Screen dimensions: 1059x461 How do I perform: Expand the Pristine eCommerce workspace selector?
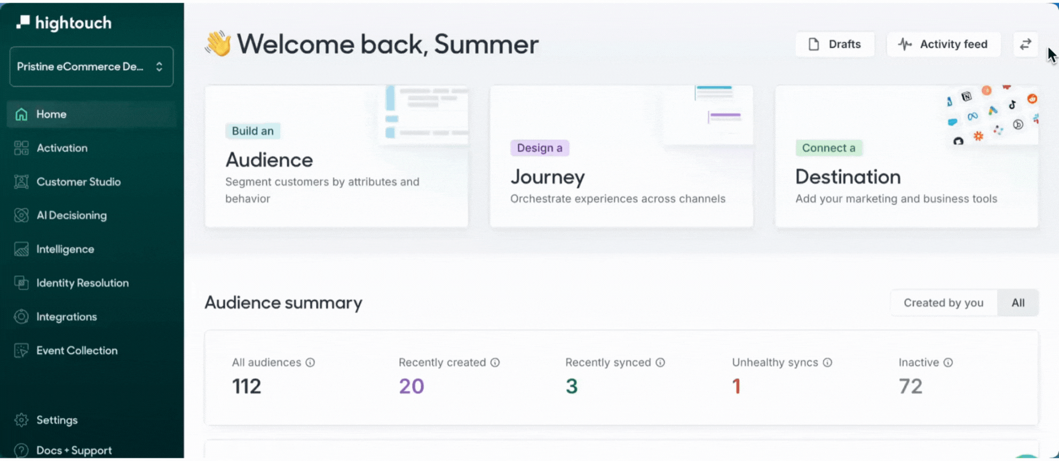pyautogui.click(x=91, y=67)
